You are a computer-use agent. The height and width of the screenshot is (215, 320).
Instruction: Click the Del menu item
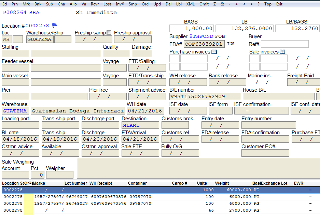pos(169,4)
